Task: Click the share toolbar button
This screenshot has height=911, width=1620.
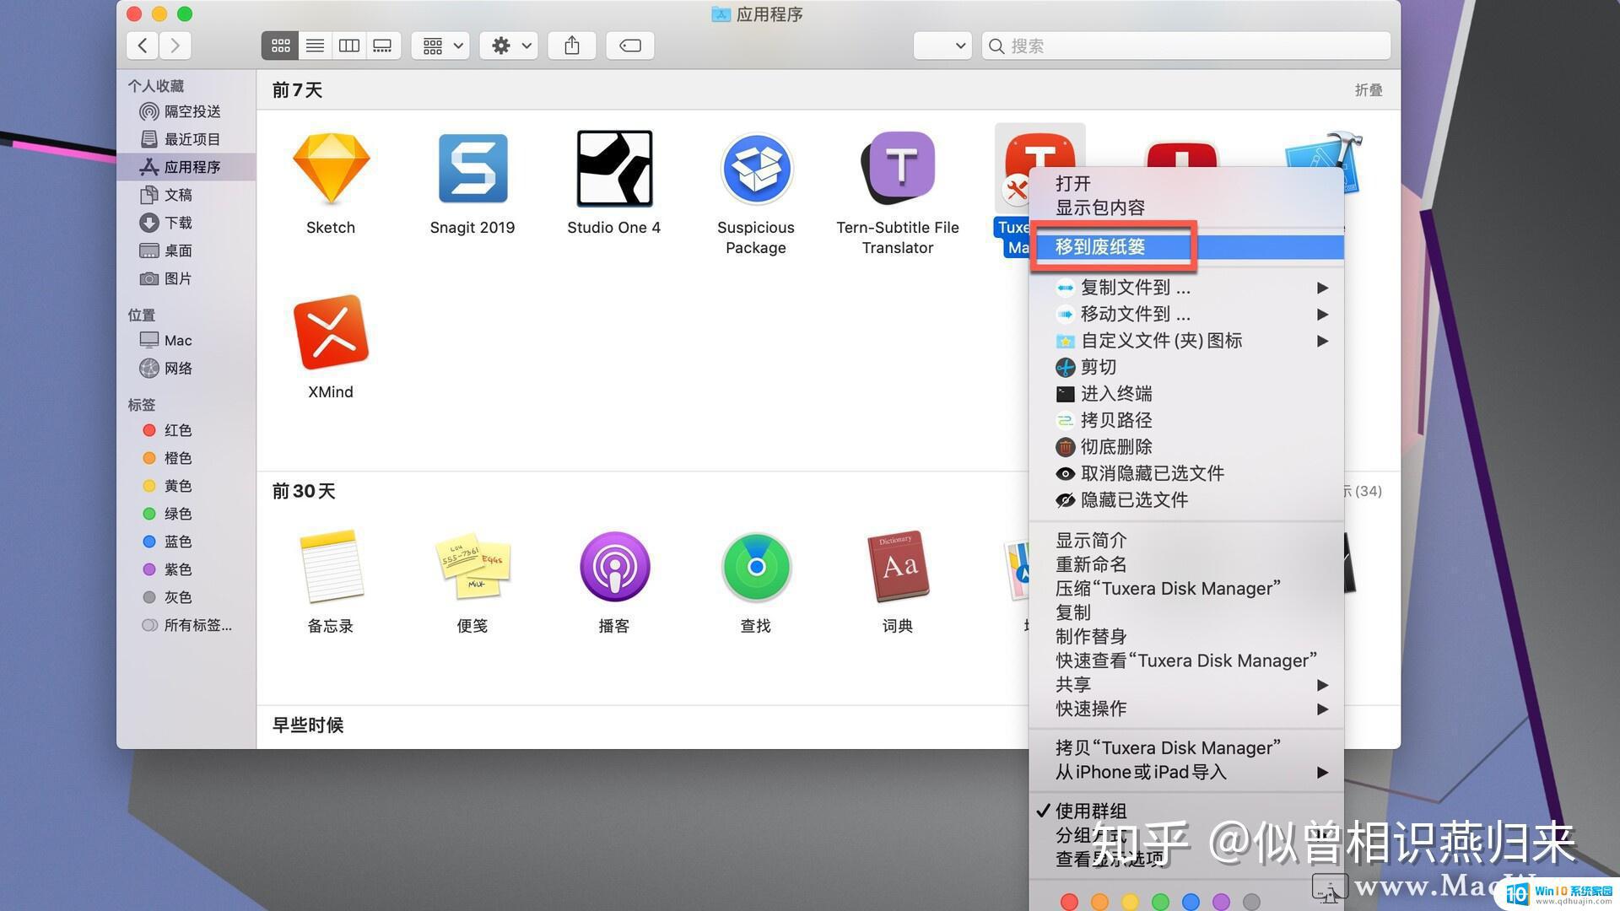Action: (x=572, y=46)
